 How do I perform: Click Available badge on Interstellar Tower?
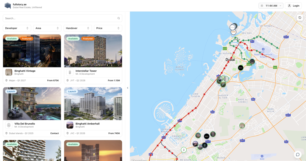[x=73, y=39]
